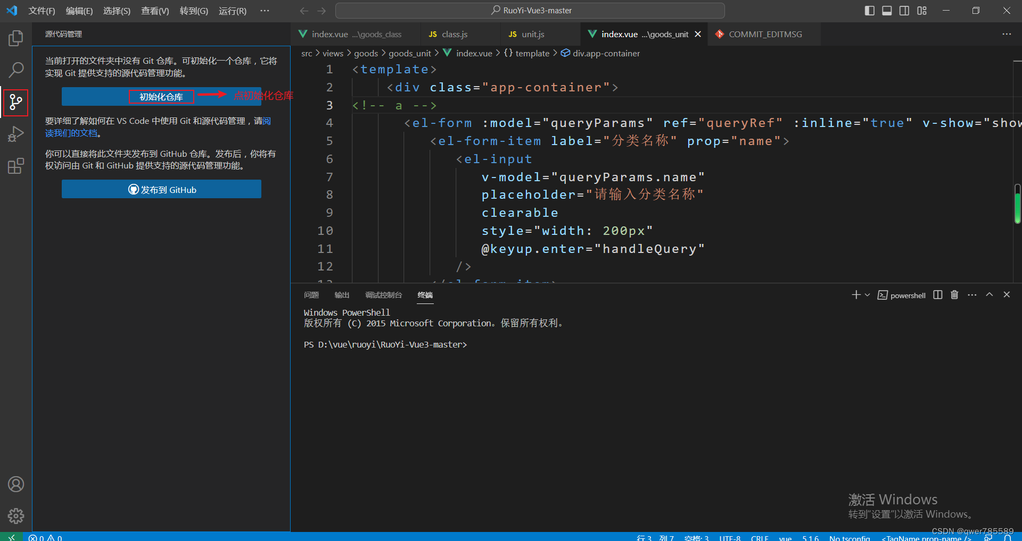Open terminal launch profile dropdown arrow
This screenshot has width=1022, height=541.
(867, 295)
